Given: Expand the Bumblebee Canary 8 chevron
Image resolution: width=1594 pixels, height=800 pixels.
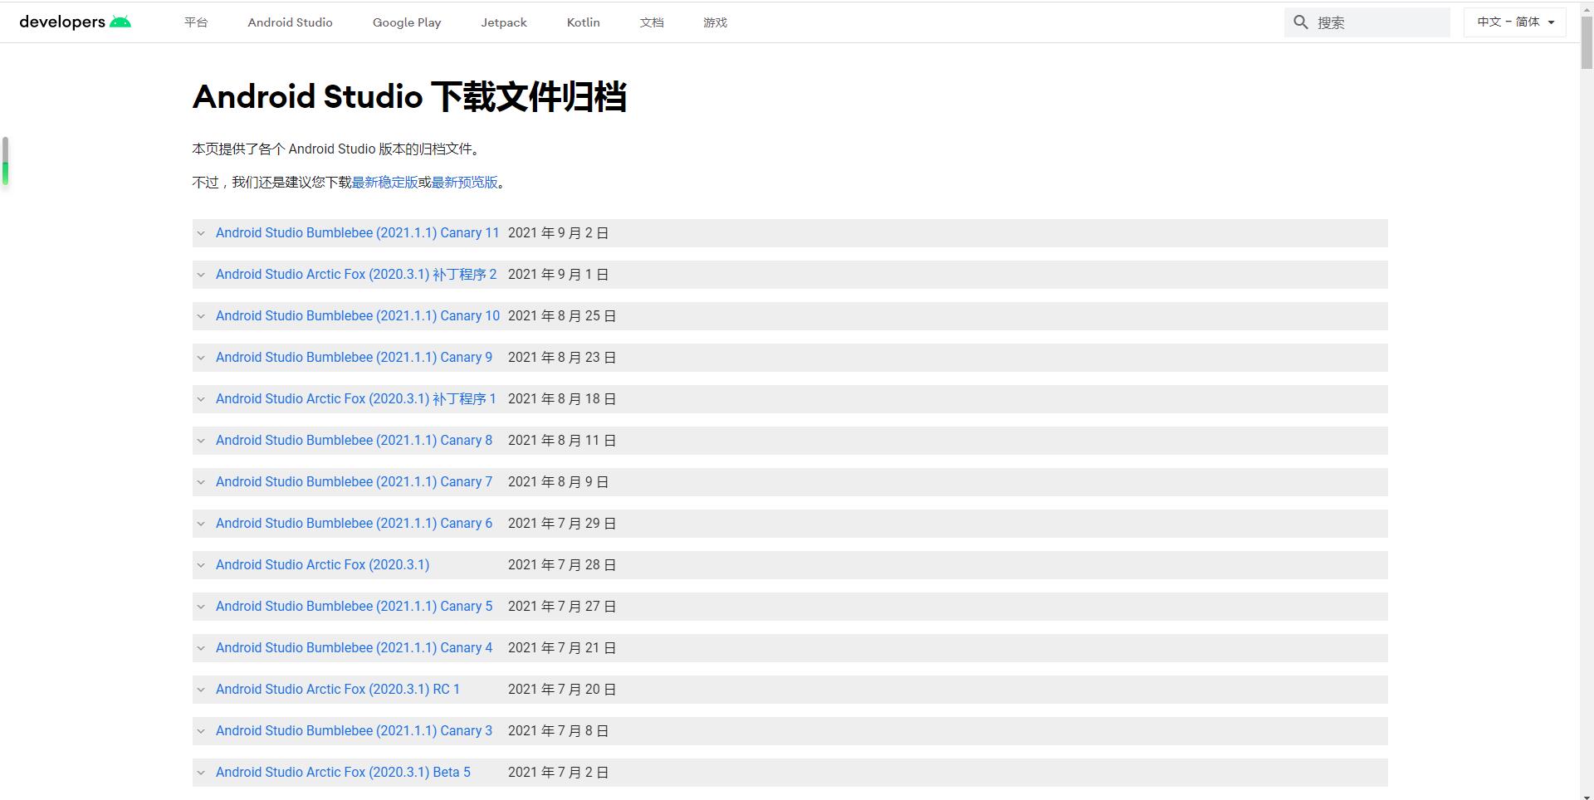Looking at the screenshot, I should tap(201, 441).
